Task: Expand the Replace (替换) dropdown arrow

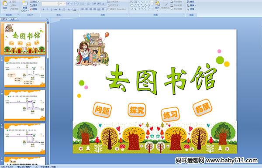Action: (x=195, y=5)
